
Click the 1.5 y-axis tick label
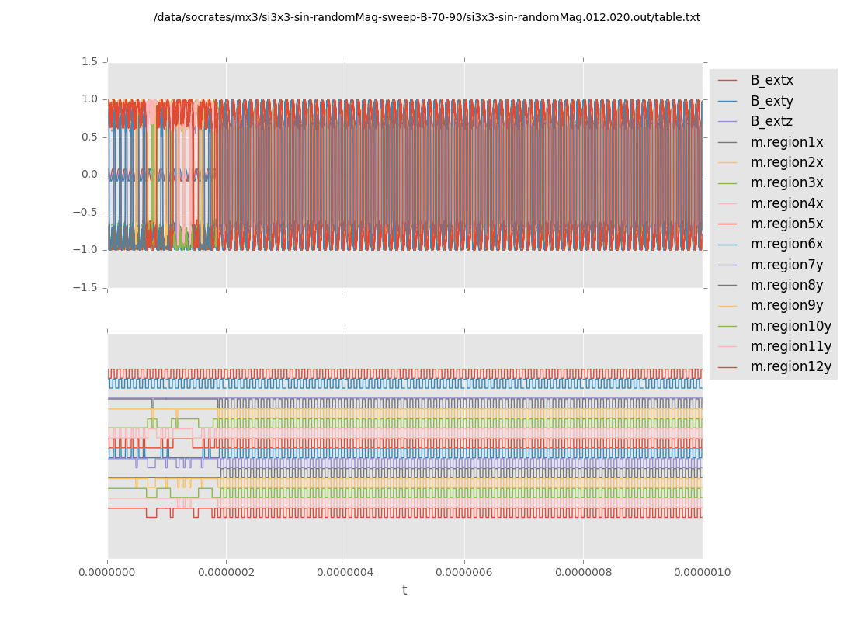(x=90, y=61)
